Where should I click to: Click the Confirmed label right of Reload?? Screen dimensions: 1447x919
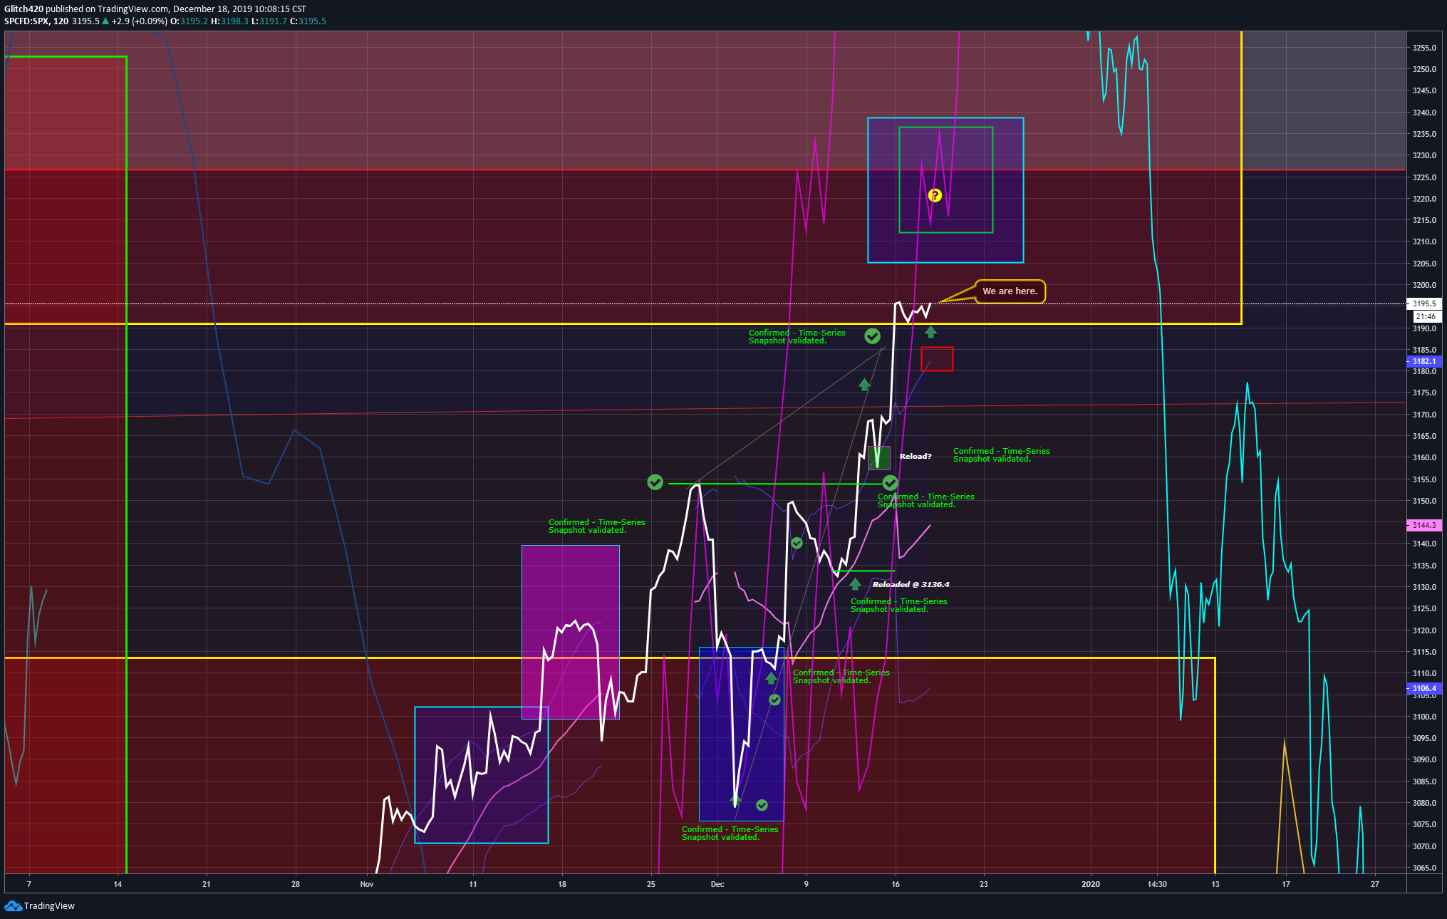(1001, 455)
